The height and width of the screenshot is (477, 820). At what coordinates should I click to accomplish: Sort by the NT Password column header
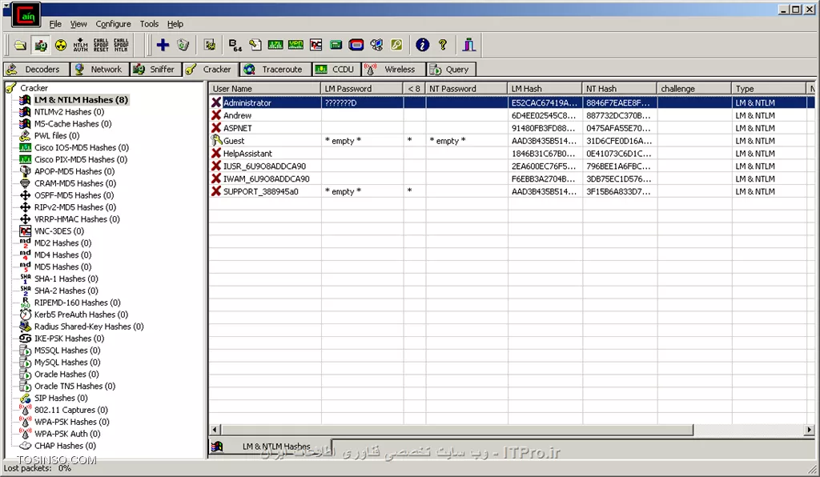coord(467,89)
